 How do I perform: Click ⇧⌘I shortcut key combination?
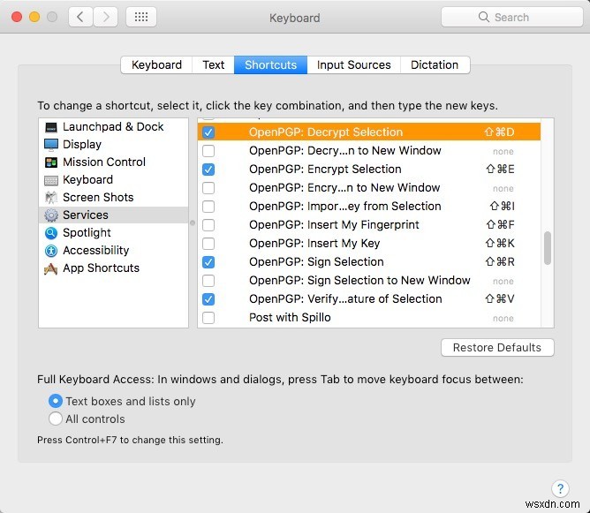(502, 207)
